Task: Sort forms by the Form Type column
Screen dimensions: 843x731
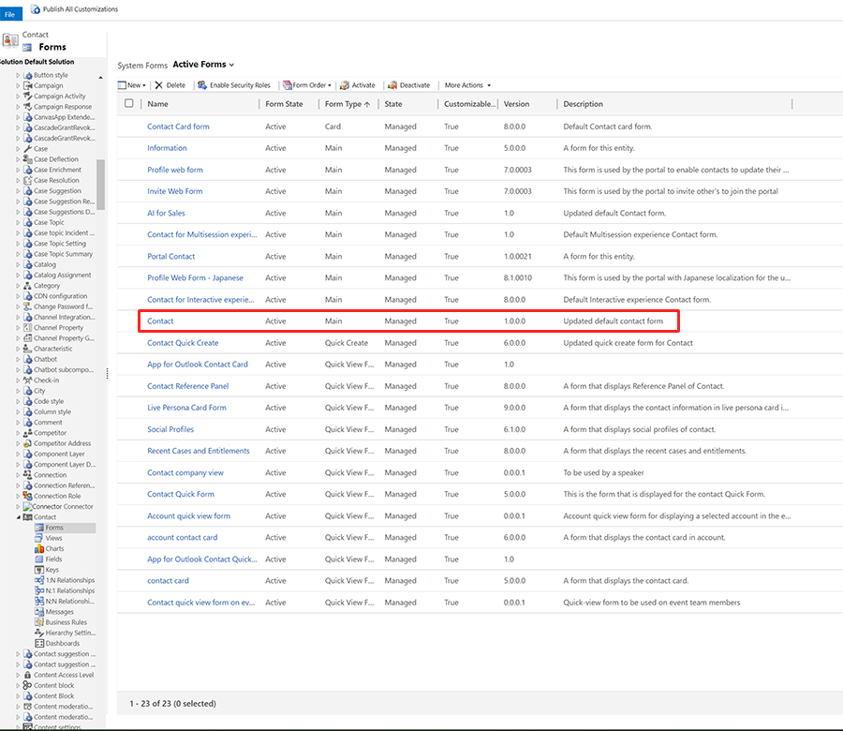Action: point(341,104)
